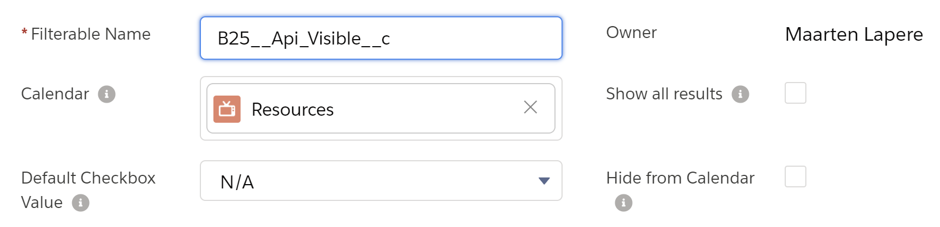
Task: Click the Show all results info icon
Action: (740, 94)
